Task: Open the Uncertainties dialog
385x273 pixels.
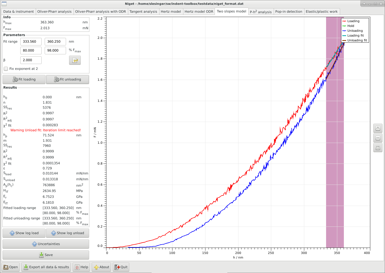Action: [x=46, y=244]
